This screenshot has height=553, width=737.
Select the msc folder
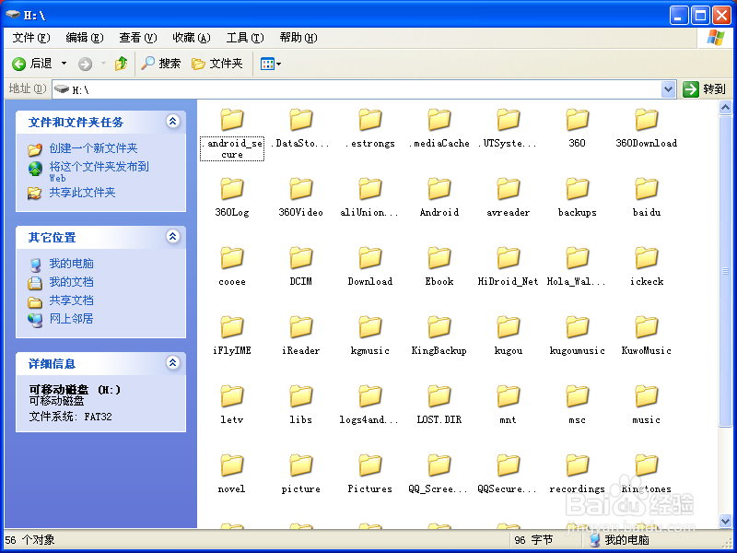click(578, 405)
